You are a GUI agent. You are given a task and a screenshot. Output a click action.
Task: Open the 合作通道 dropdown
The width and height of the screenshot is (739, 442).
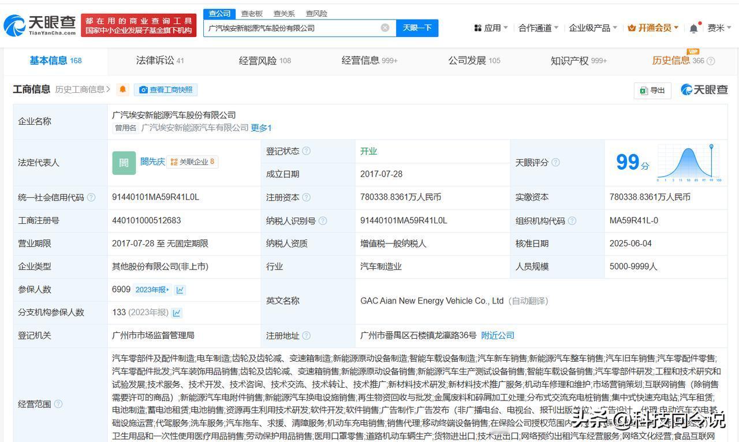[x=539, y=28]
